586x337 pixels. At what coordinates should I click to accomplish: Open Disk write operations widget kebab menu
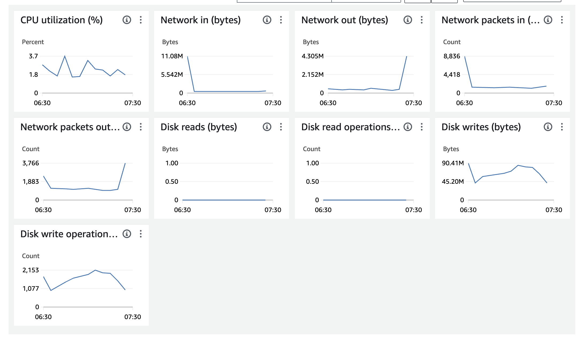[x=141, y=234]
